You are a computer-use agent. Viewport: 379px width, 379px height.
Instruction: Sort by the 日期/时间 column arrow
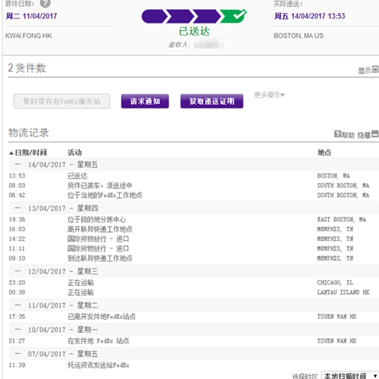click(11, 153)
